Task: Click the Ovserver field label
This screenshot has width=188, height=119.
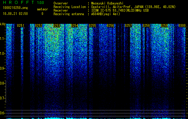Action: point(61,3)
